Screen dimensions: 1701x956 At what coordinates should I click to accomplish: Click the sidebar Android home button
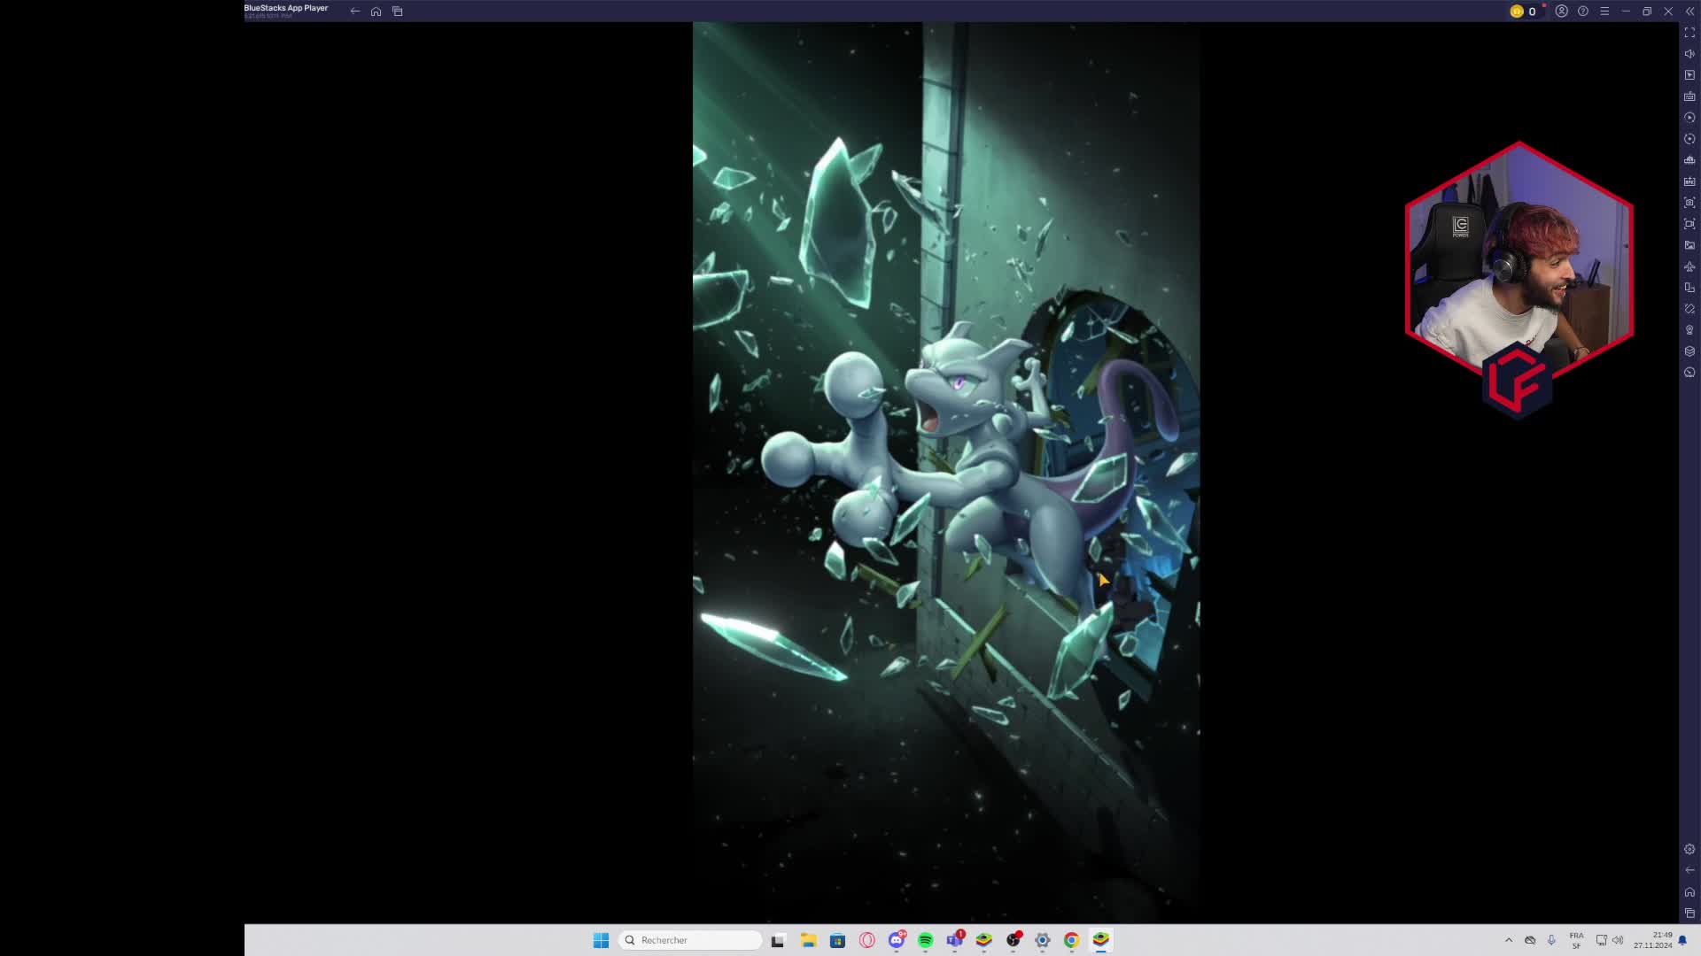click(x=1689, y=891)
